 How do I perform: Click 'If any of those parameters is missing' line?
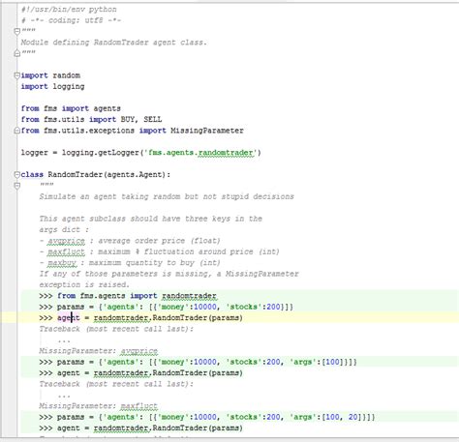(x=168, y=274)
